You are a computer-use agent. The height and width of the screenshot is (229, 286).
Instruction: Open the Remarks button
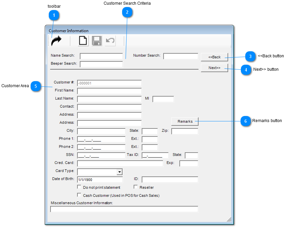pos(185,121)
